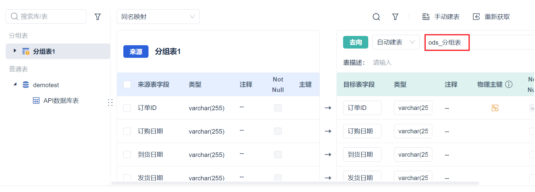
Task: Click the filter funnel icon in the top toolbar
Action: 395,17
